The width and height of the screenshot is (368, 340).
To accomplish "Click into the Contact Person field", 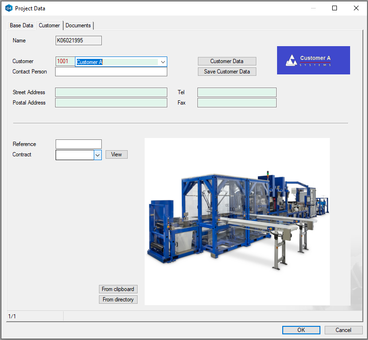I will [111, 72].
